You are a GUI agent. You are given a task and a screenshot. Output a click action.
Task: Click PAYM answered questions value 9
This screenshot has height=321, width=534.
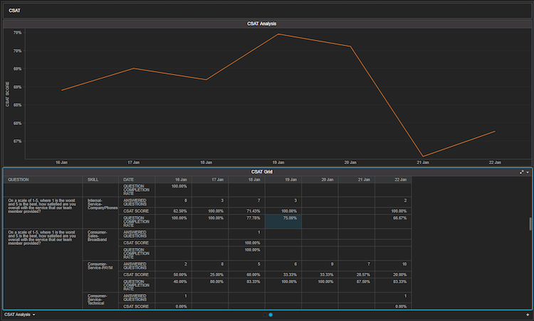pyautogui.click(x=320, y=266)
